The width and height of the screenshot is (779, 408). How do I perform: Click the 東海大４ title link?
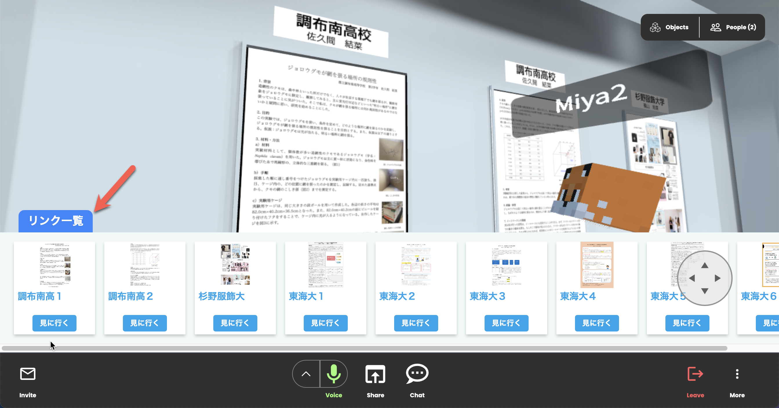578,296
